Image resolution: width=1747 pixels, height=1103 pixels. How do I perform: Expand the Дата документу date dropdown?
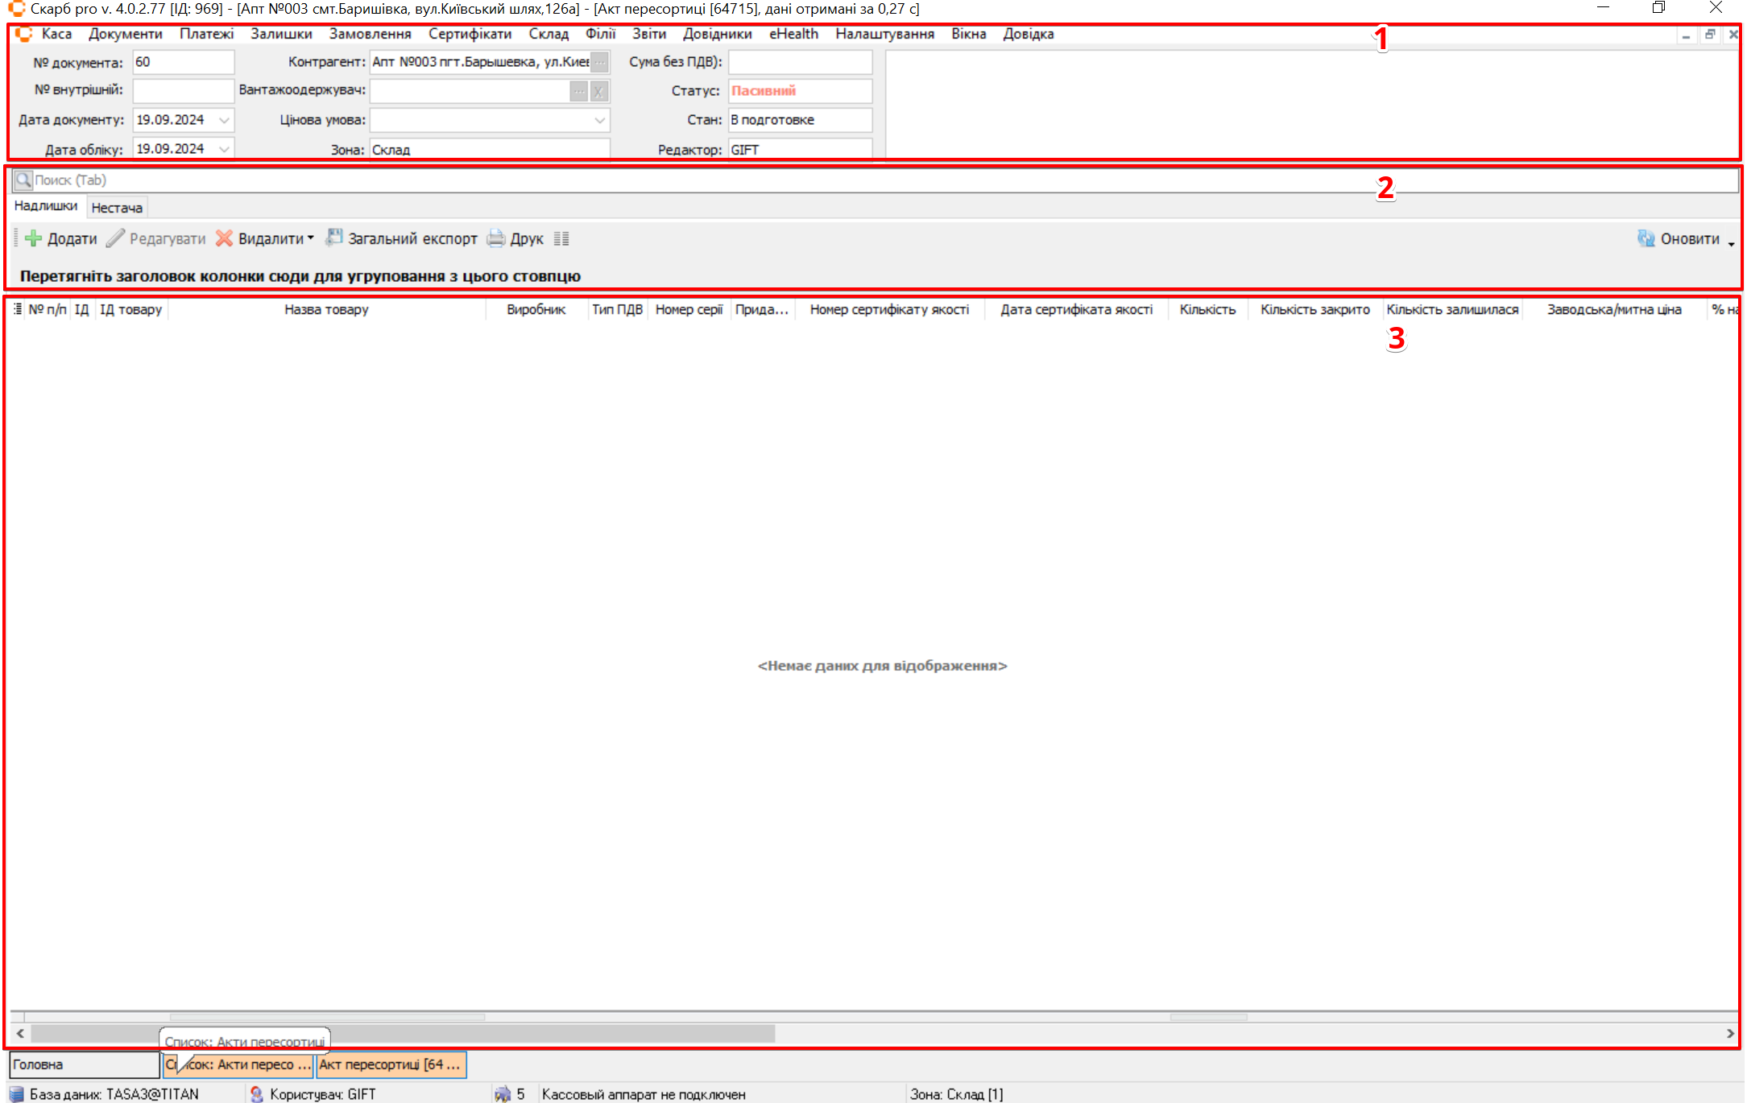point(225,120)
